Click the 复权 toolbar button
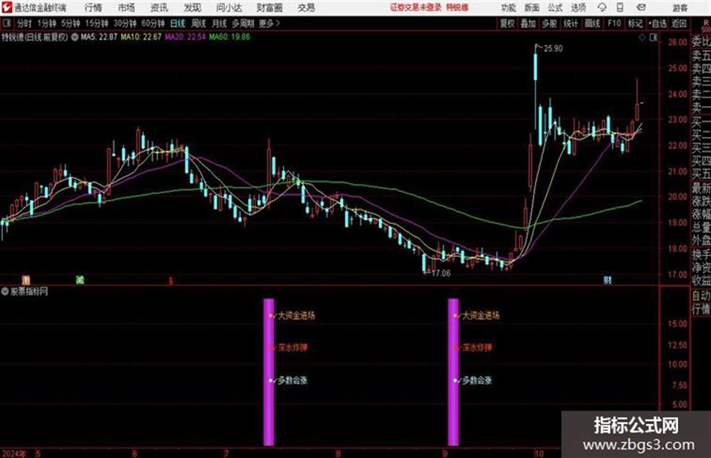711x458 pixels. click(x=507, y=23)
